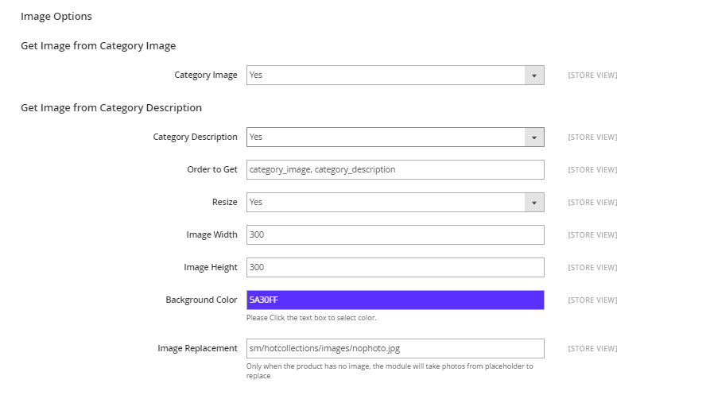Viewport: 706px width, 395px height.
Task: Click STORE VIEW tag beside Category Image
Action: (592, 76)
